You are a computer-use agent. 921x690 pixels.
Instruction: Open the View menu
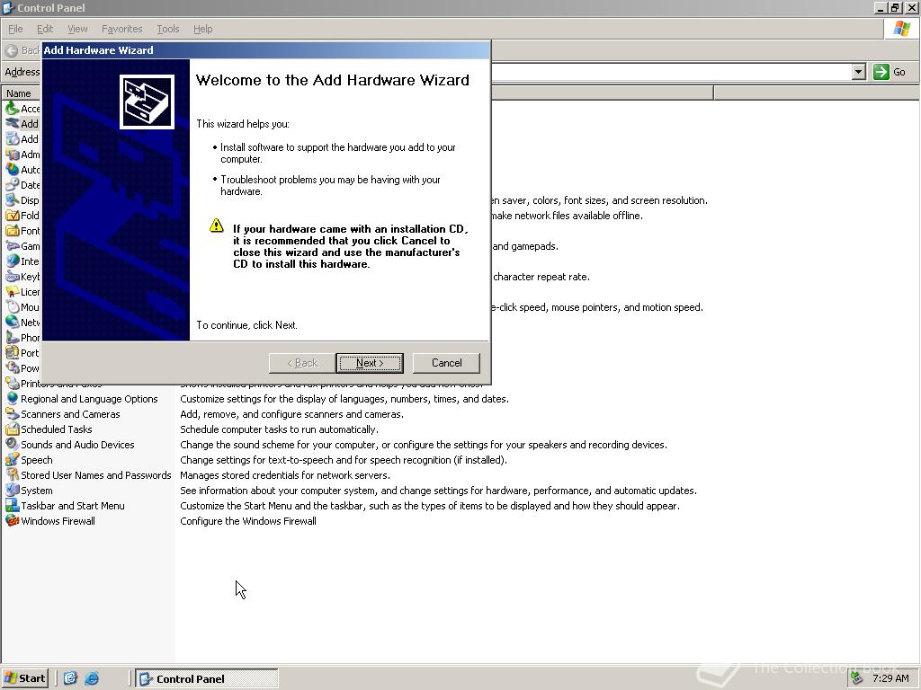[x=77, y=29]
